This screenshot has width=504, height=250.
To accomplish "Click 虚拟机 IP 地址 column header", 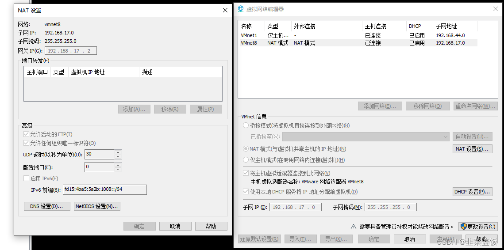I will click(x=104, y=72).
